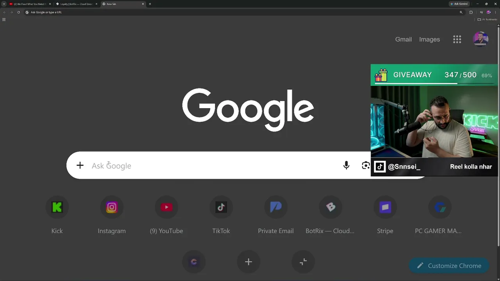Open the Chrome profile avatar in the toolbar

tap(489, 12)
